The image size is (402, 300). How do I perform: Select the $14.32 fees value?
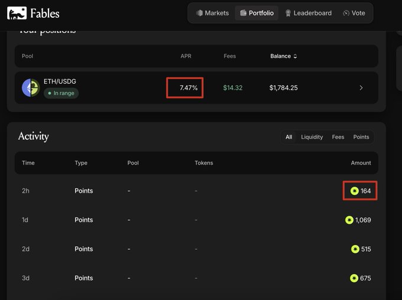tap(232, 87)
